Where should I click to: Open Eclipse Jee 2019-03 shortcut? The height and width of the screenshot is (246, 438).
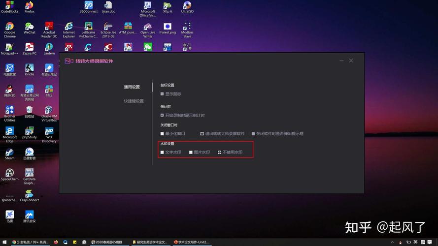click(x=108, y=30)
